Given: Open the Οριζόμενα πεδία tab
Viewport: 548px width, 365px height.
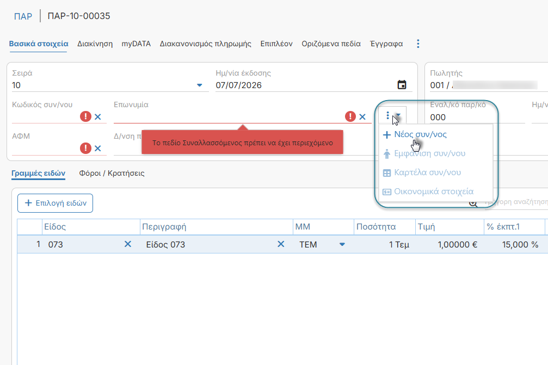Looking at the screenshot, I should 331,44.
